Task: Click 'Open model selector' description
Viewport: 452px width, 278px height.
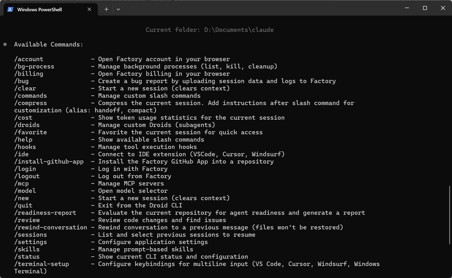Action: [133, 191]
